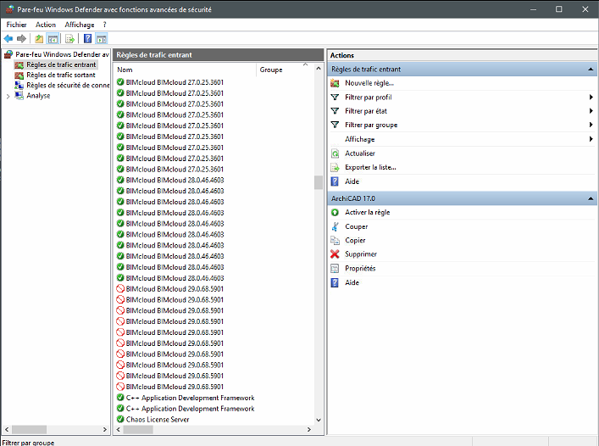Screen dimensions: 599x446
Task: Click Nouvelle règle... action
Action: 369,83
